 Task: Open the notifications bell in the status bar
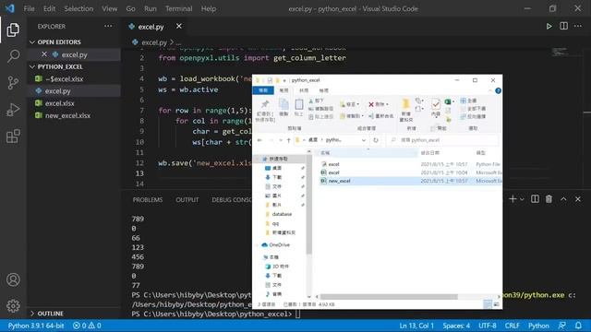pyautogui.click(x=578, y=326)
